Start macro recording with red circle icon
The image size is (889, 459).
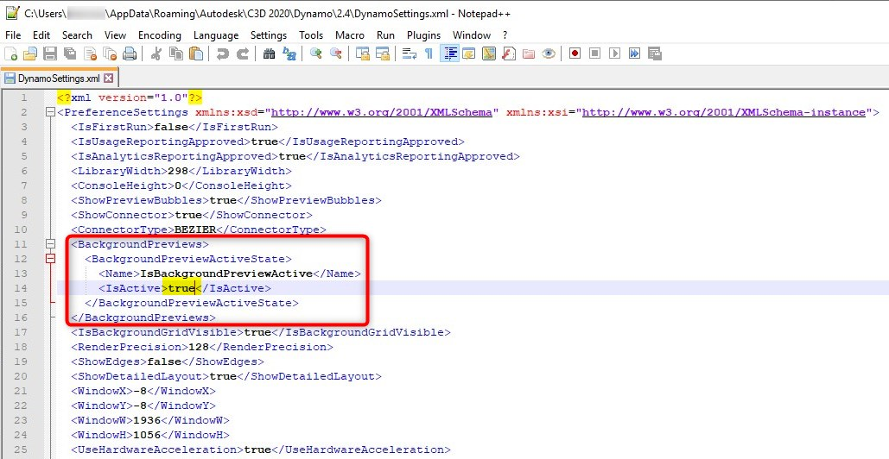click(575, 53)
